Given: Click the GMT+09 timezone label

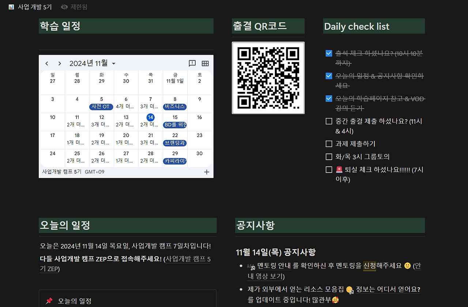Looking at the screenshot, I should [95, 172].
